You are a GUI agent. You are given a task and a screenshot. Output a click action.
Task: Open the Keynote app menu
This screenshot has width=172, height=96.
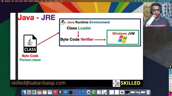pyautogui.click(x=8, y=1)
